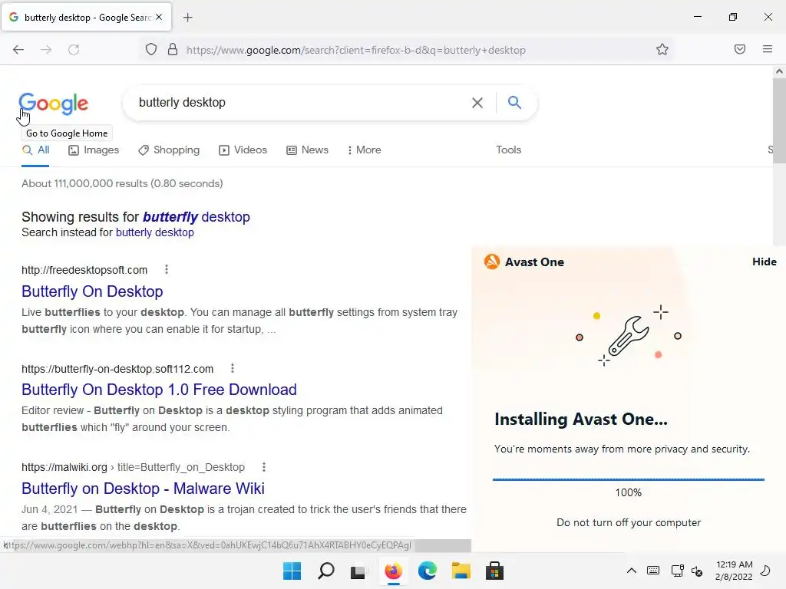The image size is (786, 589).
Task: Click the 'About 111,000,000 results' text
Action: coord(122,183)
